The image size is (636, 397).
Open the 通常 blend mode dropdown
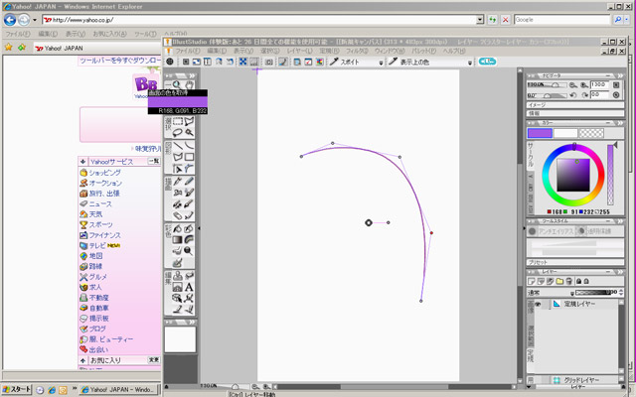(x=572, y=293)
